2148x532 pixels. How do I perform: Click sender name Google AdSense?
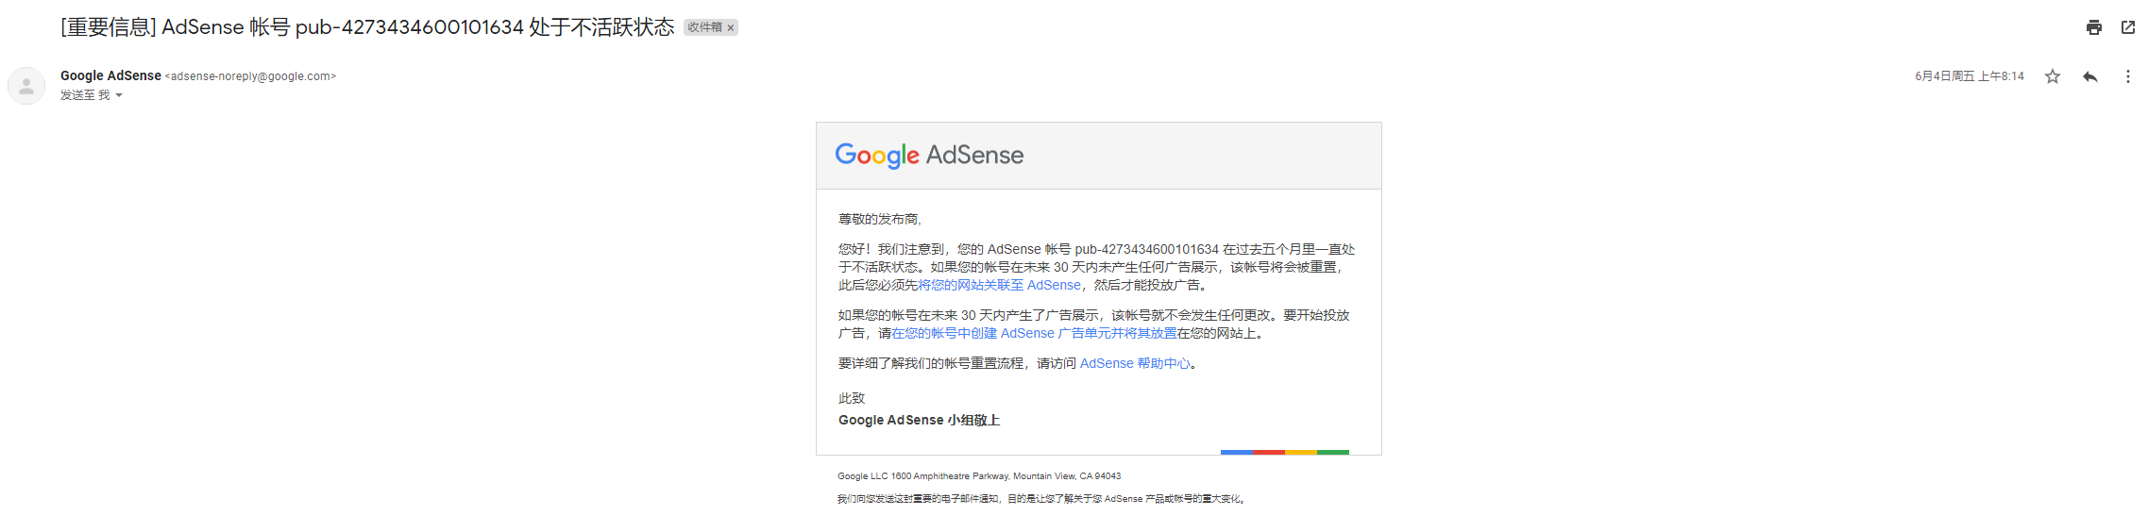point(110,75)
